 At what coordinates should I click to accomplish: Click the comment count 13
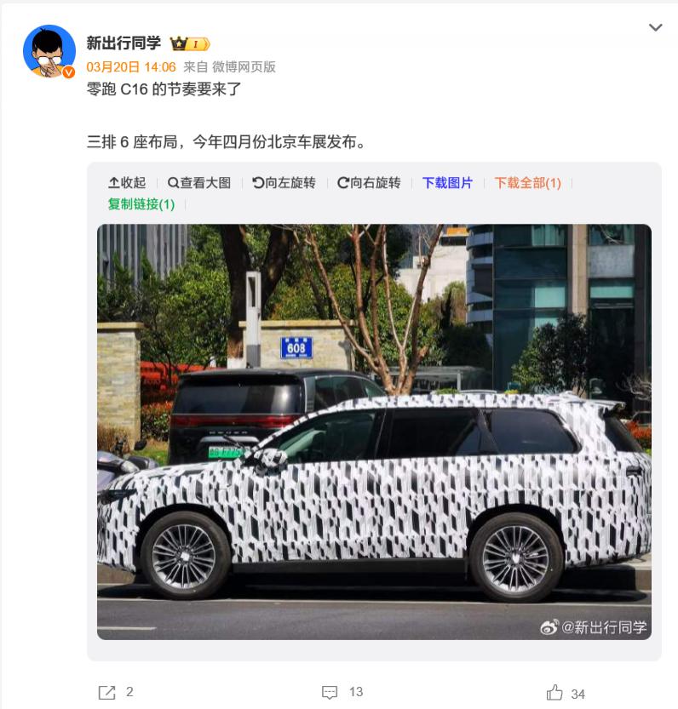(356, 692)
